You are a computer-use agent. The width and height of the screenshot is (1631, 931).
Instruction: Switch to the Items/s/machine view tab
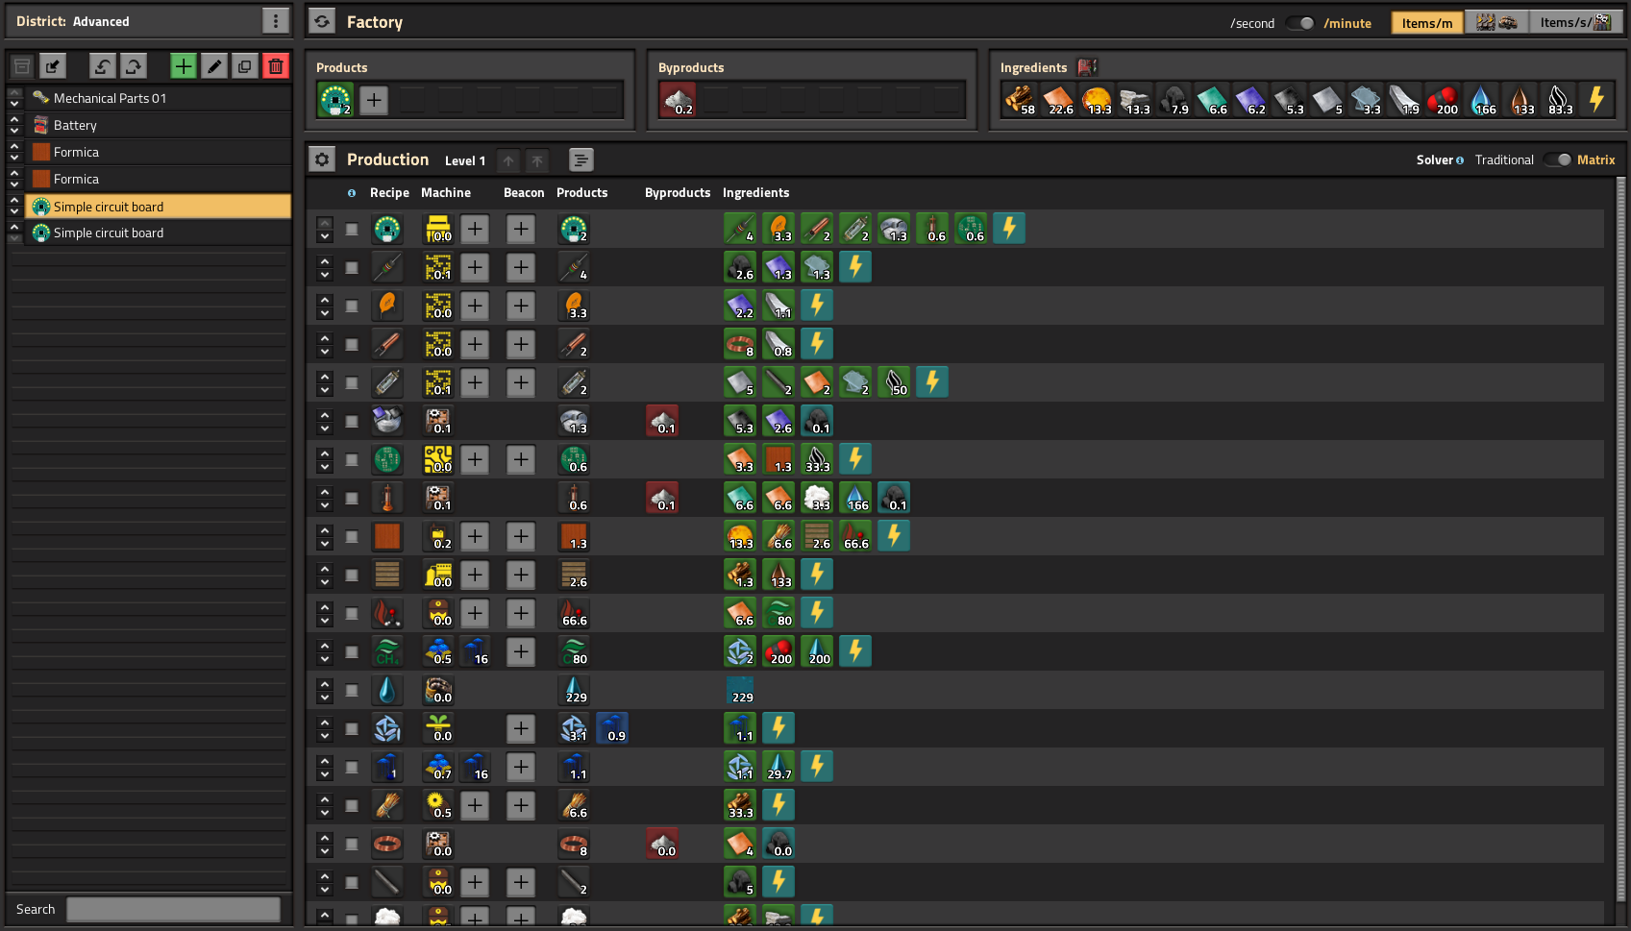[1575, 23]
